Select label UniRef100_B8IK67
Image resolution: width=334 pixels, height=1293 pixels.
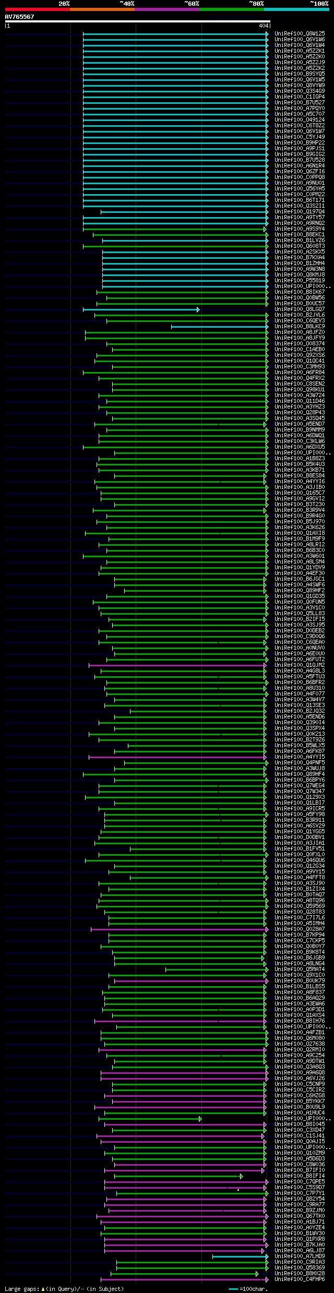[300, 292]
